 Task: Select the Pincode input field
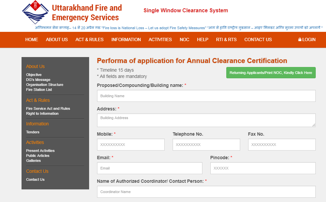tap(263, 168)
